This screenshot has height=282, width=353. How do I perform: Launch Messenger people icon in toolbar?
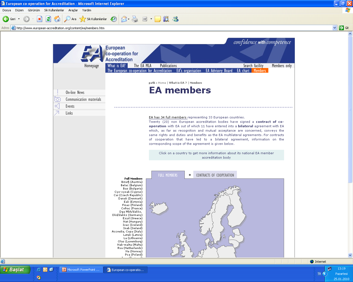pos(175,19)
